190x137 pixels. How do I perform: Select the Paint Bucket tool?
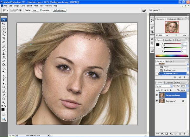click(x=3, y=65)
